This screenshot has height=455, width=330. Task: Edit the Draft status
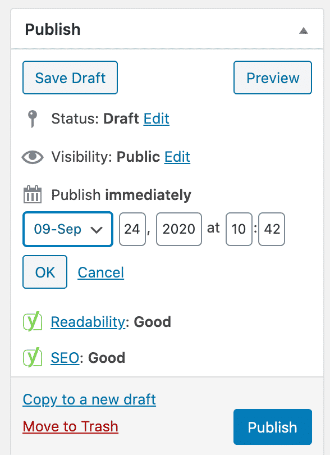coord(156,119)
